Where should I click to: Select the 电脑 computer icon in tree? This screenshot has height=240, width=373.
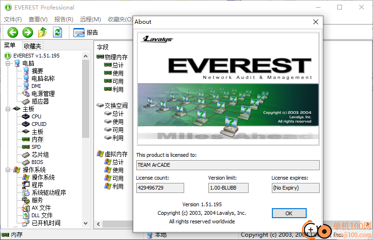(17, 63)
